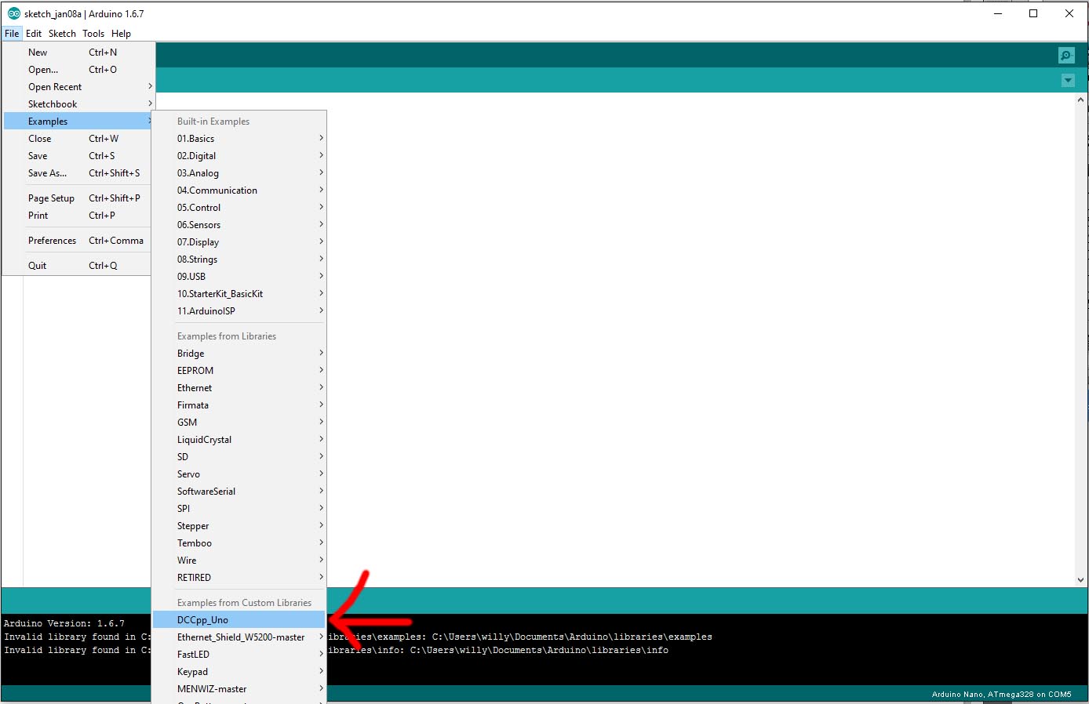The height and width of the screenshot is (704, 1089).
Task: Open the Serial Monitor magnifier icon
Action: 1066,55
